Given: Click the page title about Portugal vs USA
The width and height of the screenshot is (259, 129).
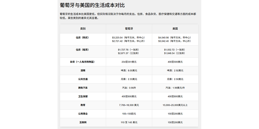Looking at the screenshot, I should [x=94, y=5].
